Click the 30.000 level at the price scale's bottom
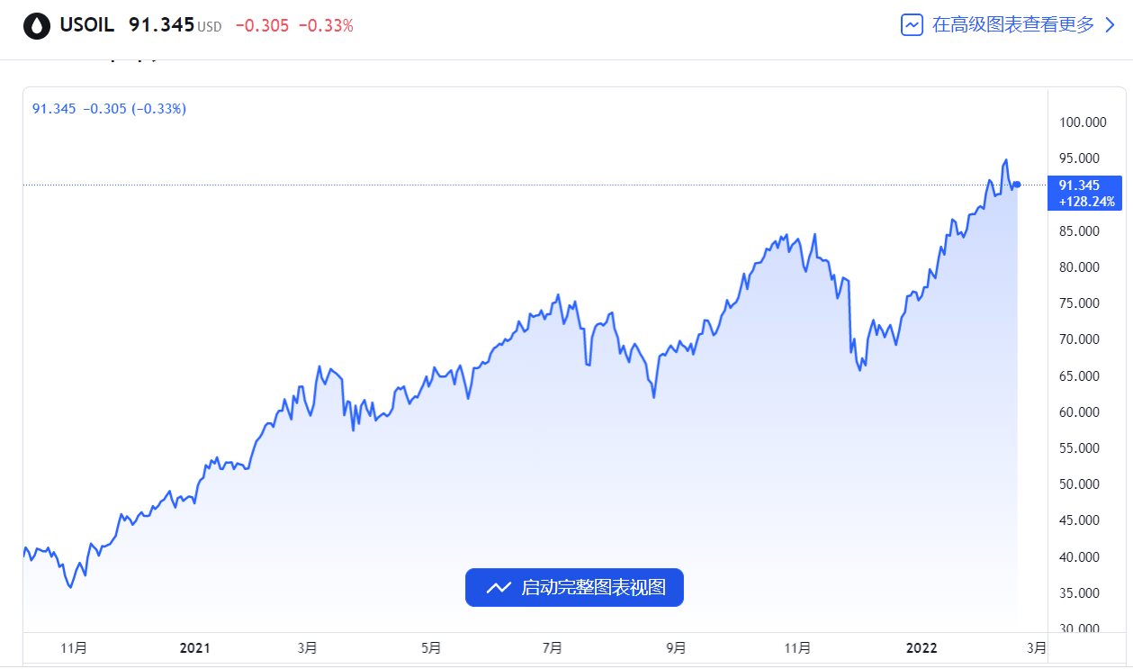The width and height of the screenshot is (1133, 669). (1080, 628)
